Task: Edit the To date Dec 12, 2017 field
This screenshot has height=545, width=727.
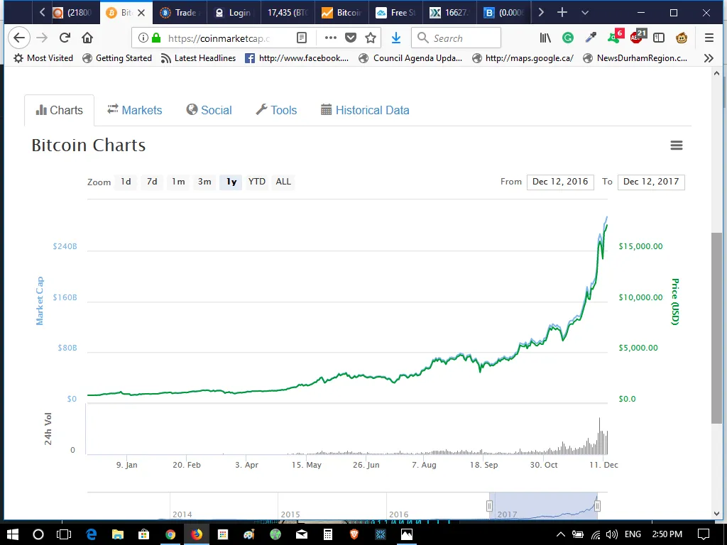Action: [651, 182]
